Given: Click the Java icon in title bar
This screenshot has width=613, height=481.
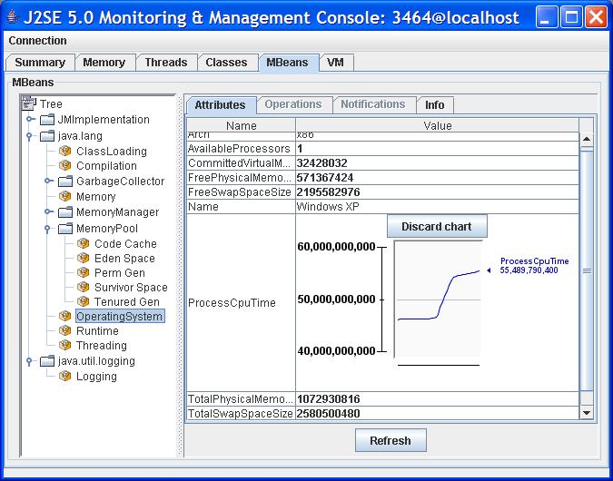Looking at the screenshot, I should click(13, 17).
